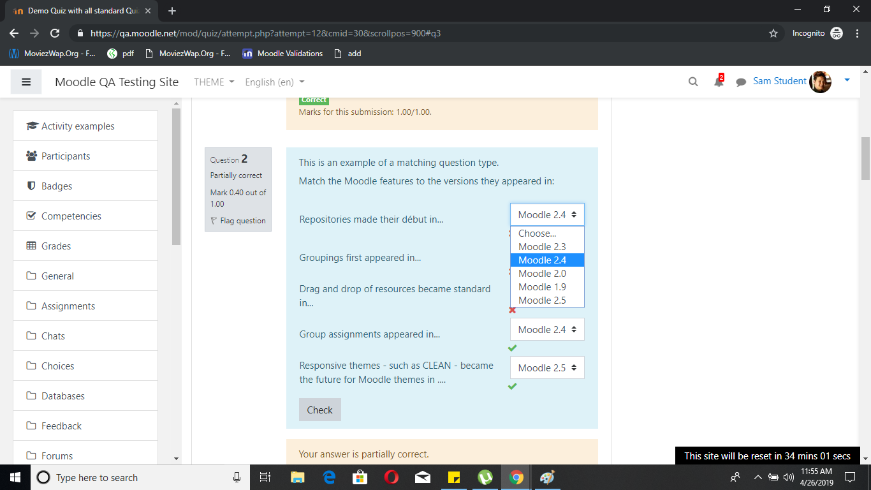Select Moodle 1.9 option in list
The image size is (871, 490).
[547, 287]
